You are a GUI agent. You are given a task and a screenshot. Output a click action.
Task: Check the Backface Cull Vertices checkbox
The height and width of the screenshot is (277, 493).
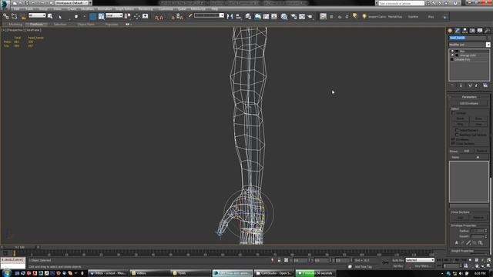tap(457, 135)
